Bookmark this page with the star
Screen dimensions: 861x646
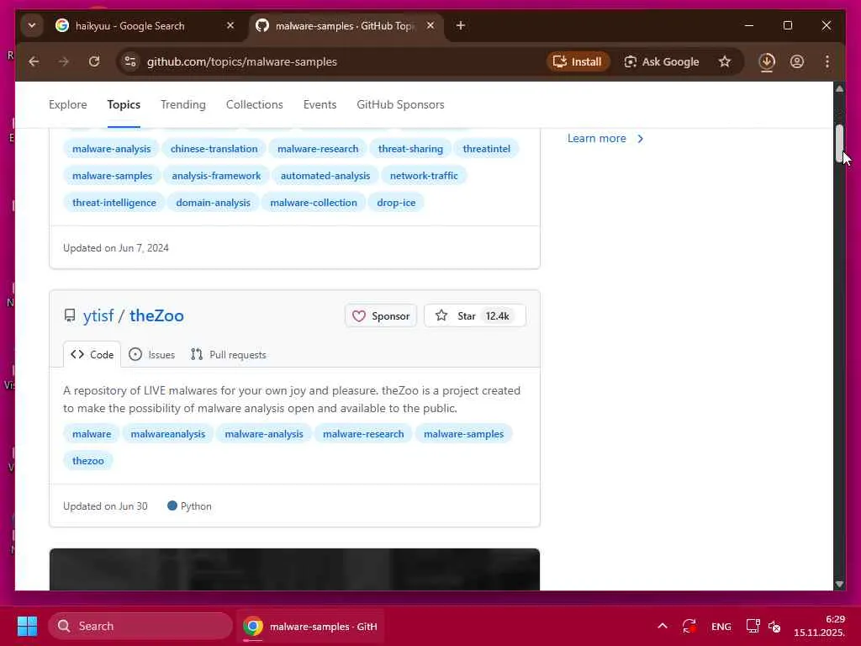pos(725,61)
